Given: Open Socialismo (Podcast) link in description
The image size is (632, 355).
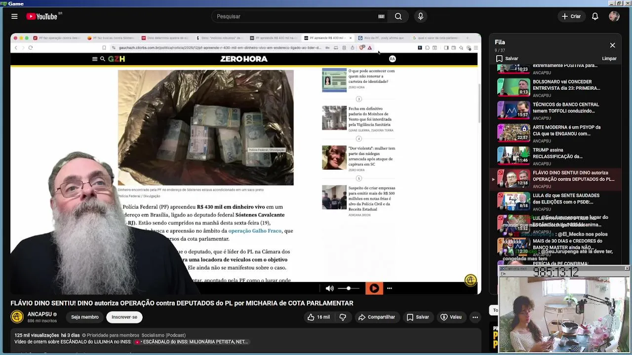Looking at the screenshot, I should [163, 335].
